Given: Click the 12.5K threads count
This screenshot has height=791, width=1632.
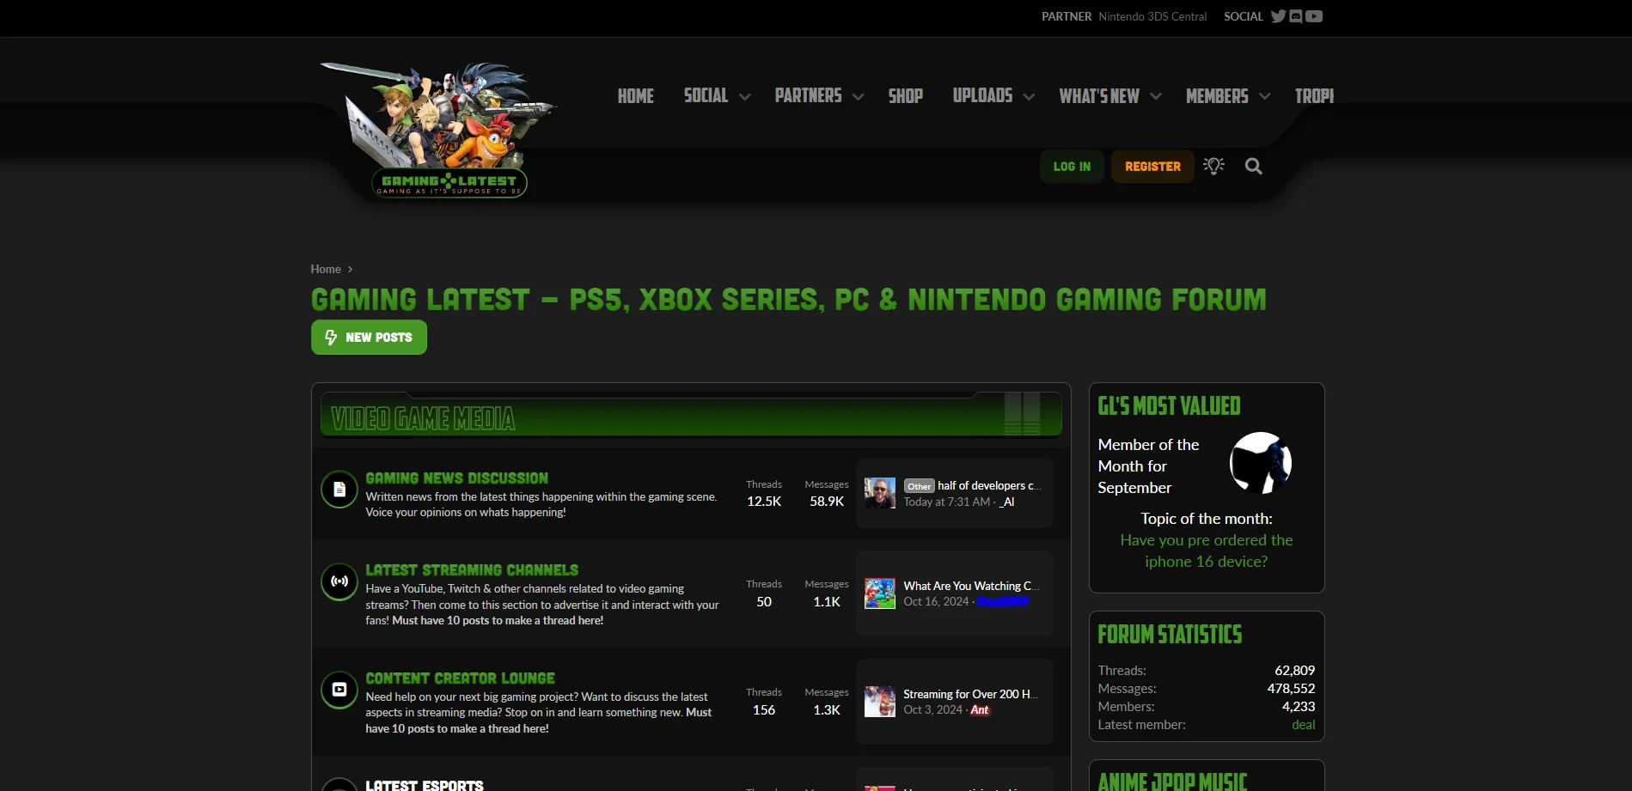Looking at the screenshot, I should [764, 502].
